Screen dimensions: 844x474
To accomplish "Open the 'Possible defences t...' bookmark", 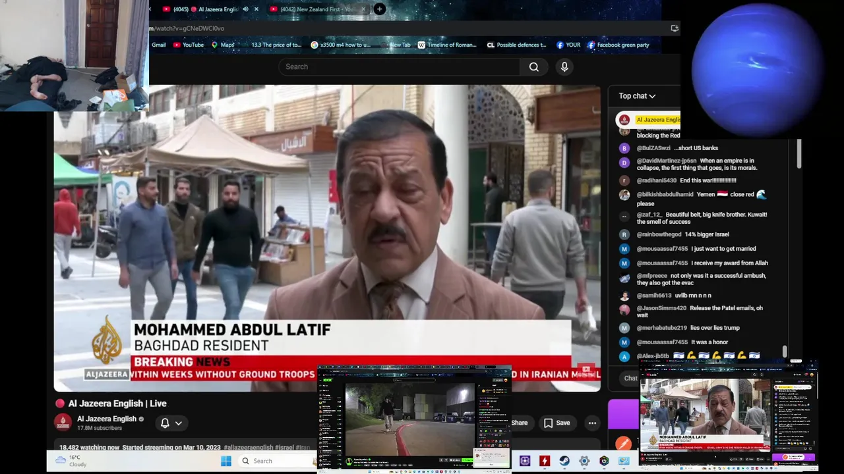I will tap(516, 45).
